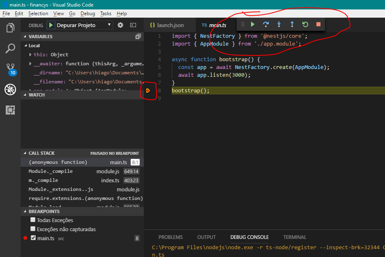This screenshot has width=385, height=257.
Task: Open the View menu
Action: click(58, 14)
